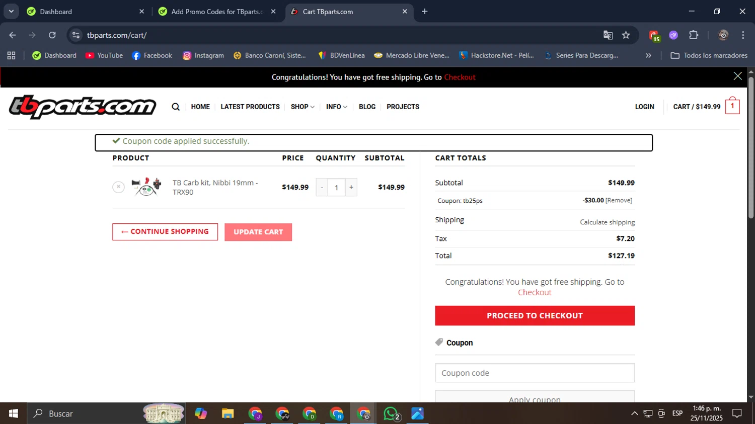Click the cart bag icon showing 1

pos(732,106)
